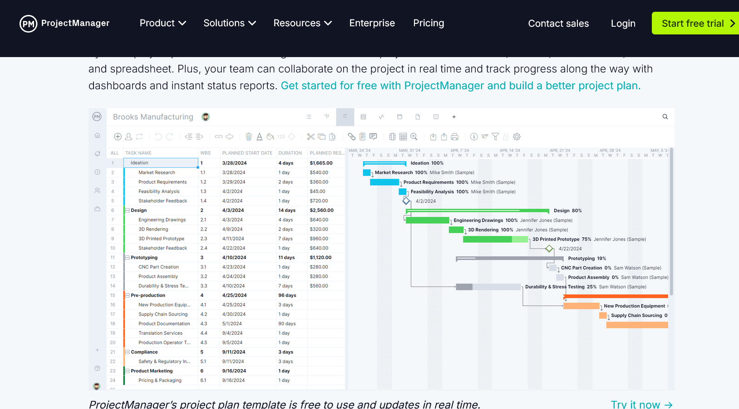Image resolution: width=739 pixels, height=409 pixels.
Task: Click the Market Research cyan Gantt bar
Action: [367, 173]
